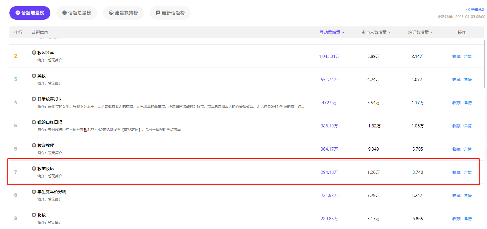Sort by 参与人数增量 dropdown arrow
Viewport: 487px width, 229px height.
tap(389, 32)
